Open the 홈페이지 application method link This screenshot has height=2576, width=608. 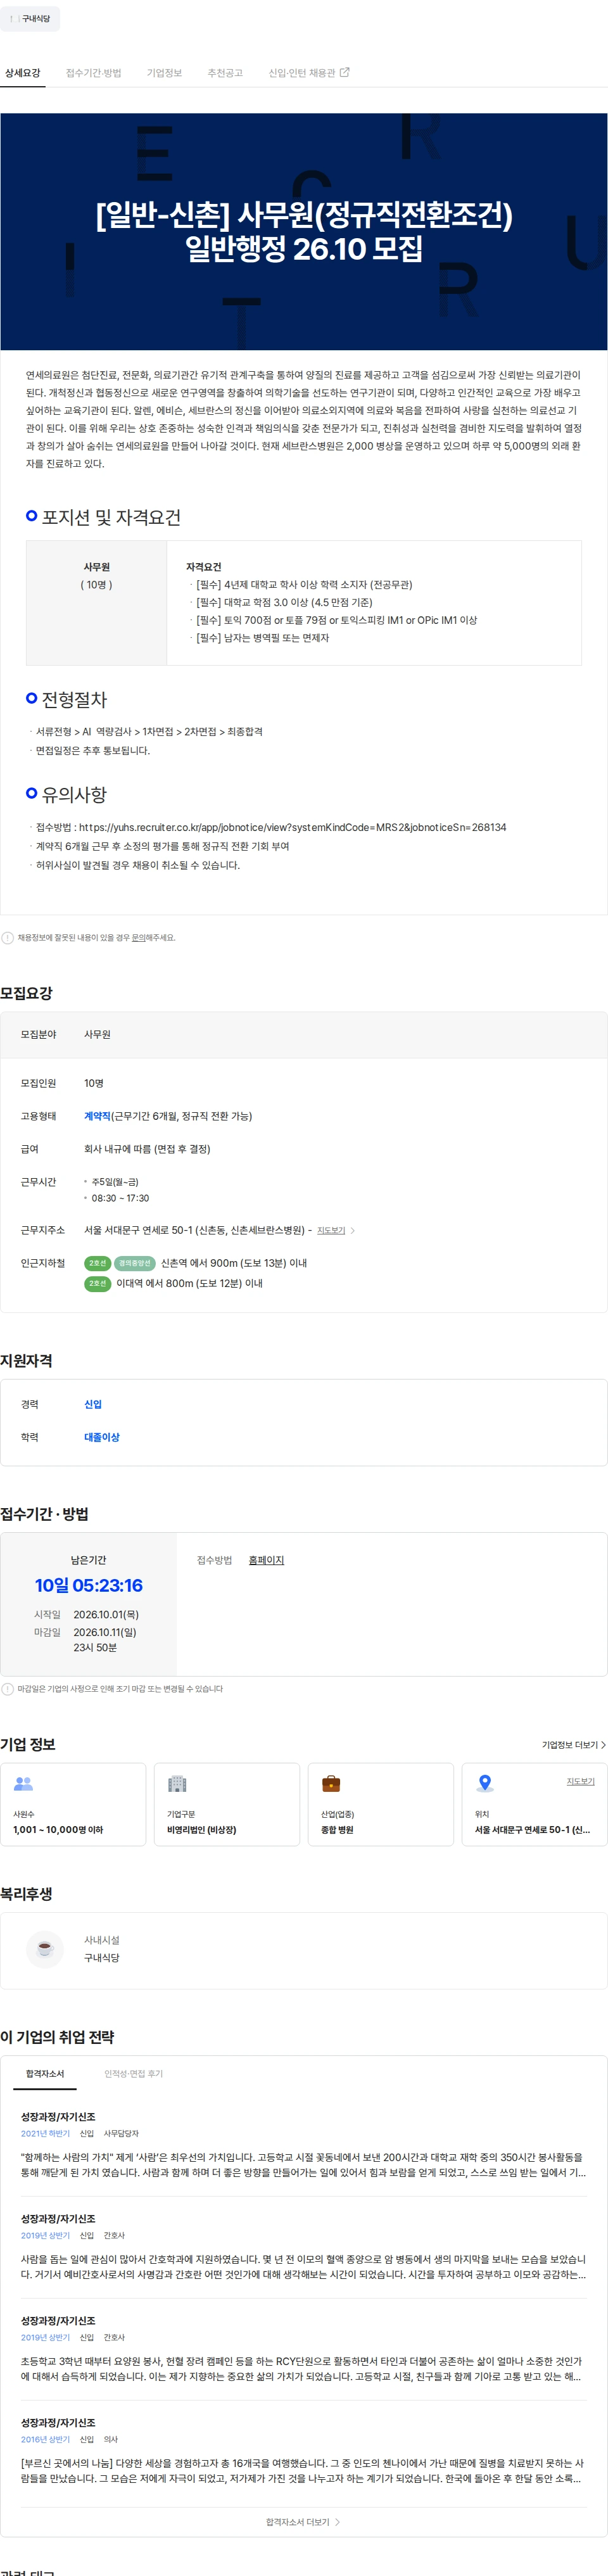266,1560
